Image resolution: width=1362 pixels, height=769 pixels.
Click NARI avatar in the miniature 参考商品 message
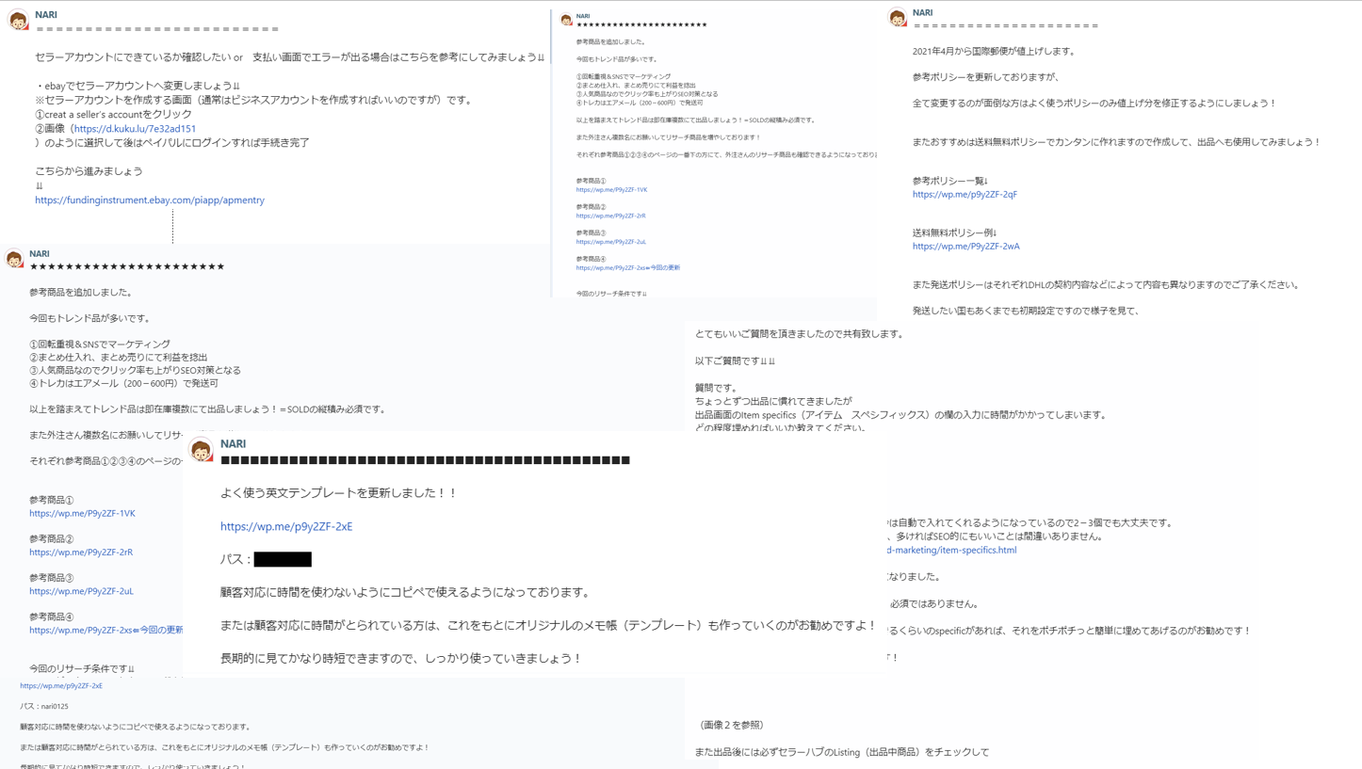(x=566, y=19)
